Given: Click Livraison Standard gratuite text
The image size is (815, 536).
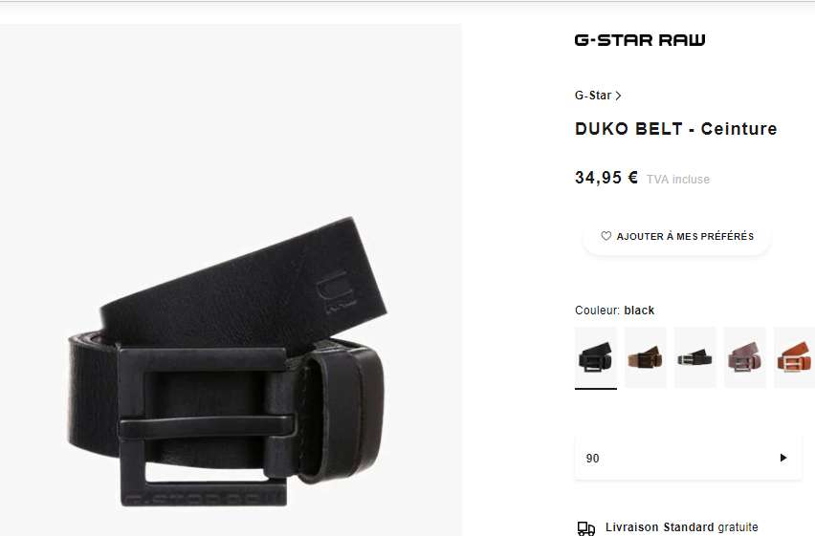Looking at the screenshot, I should tap(681, 527).
